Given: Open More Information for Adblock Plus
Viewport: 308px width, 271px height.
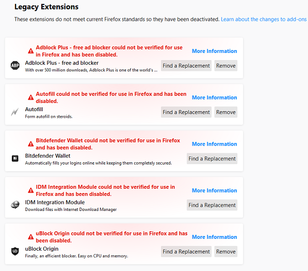Looking at the screenshot, I should pos(214,51).
